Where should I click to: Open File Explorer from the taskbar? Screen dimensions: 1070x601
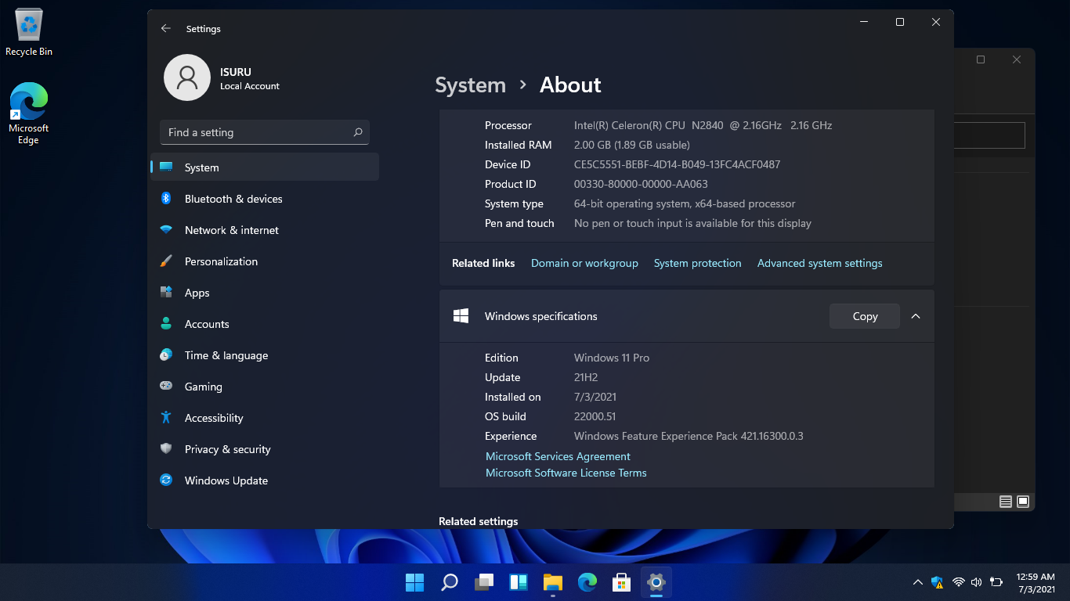point(553,582)
